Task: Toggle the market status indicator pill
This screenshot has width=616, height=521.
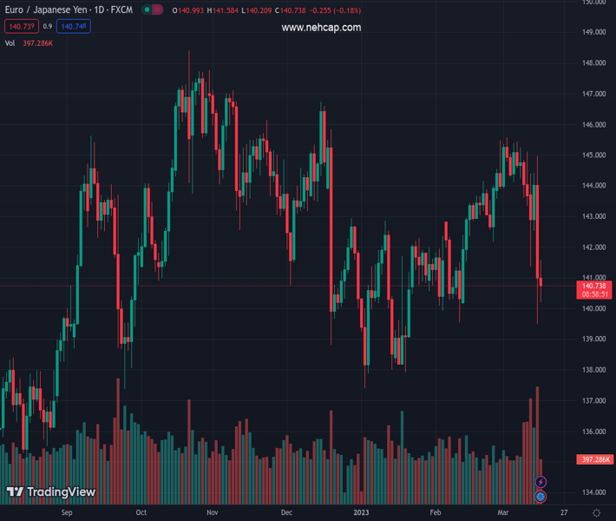Action: [153, 10]
